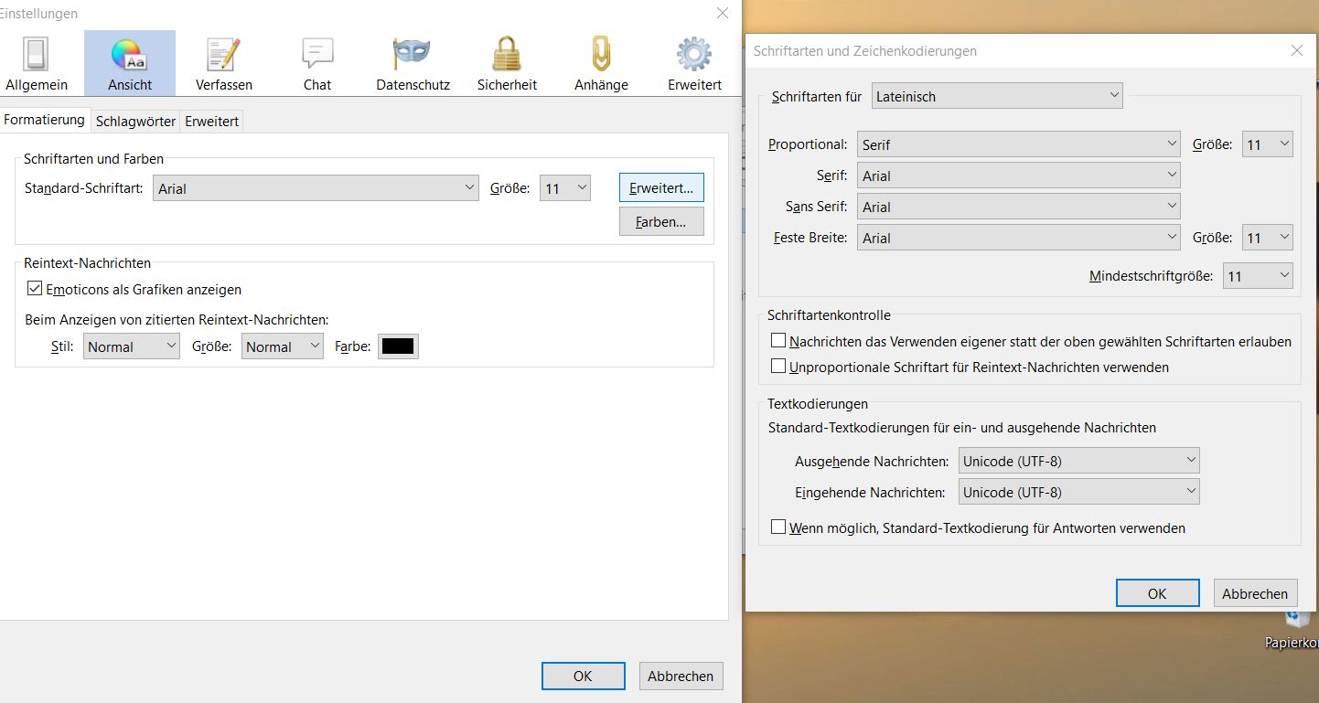Open the Standard-Schriftart dropdown
This screenshot has height=703, width=1319.
tap(316, 188)
